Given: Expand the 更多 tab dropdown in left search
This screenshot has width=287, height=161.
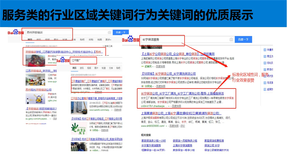Looking at the screenshot, I should [x=108, y=40].
